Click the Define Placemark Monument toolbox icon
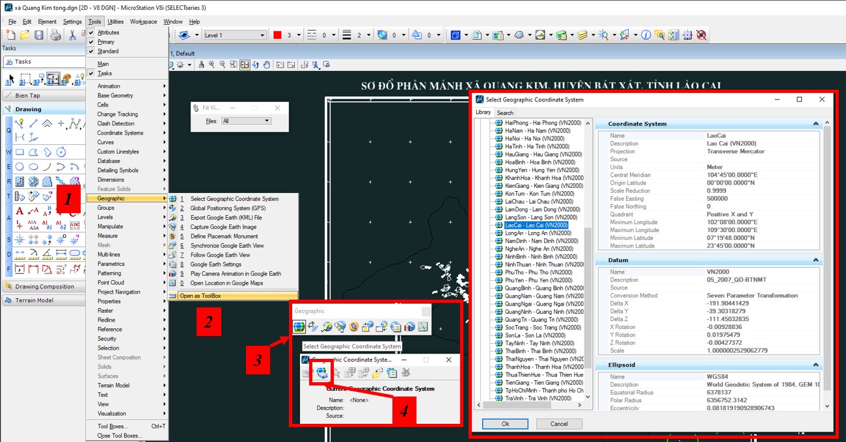This screenshot has width=846, height=442. [x=354, y=327]
